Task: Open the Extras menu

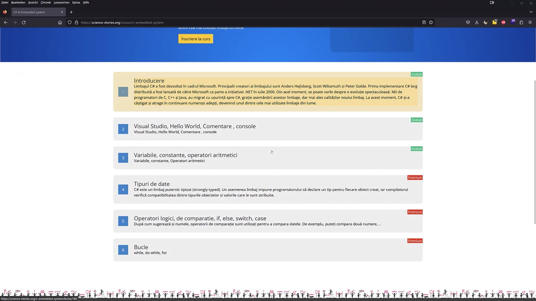Action: coord(76,3)
